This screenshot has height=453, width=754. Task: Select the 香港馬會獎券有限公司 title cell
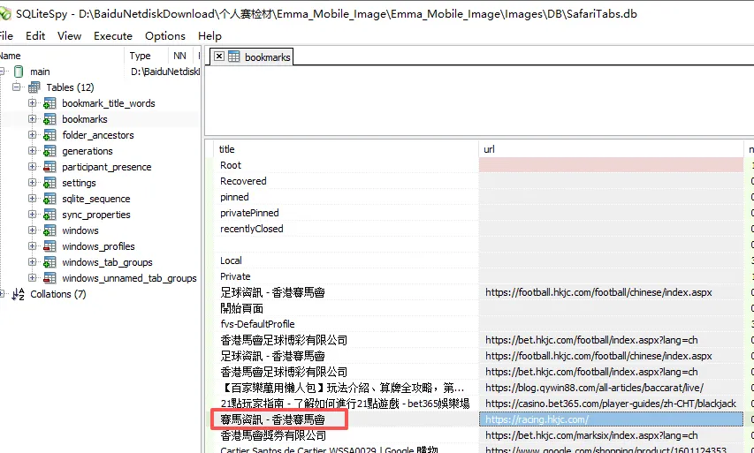point(346,435)
